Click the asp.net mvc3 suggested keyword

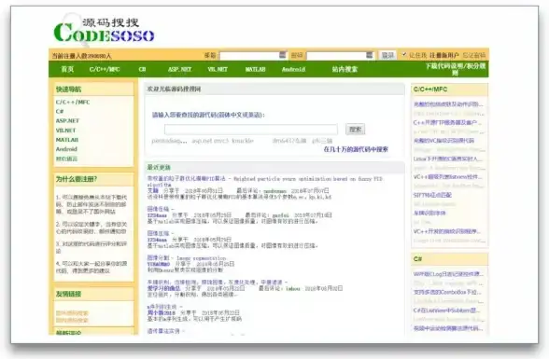click(210, 141)
